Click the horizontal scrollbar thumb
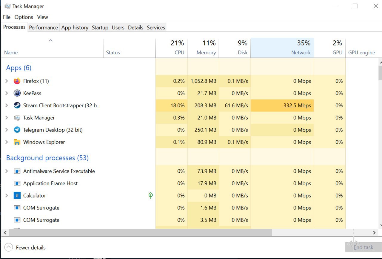This screenshot has height=259, width=382. (140, 232)
